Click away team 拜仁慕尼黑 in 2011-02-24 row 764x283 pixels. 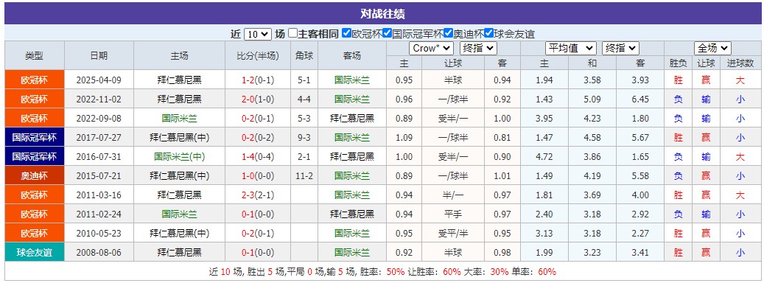point(351,214)
